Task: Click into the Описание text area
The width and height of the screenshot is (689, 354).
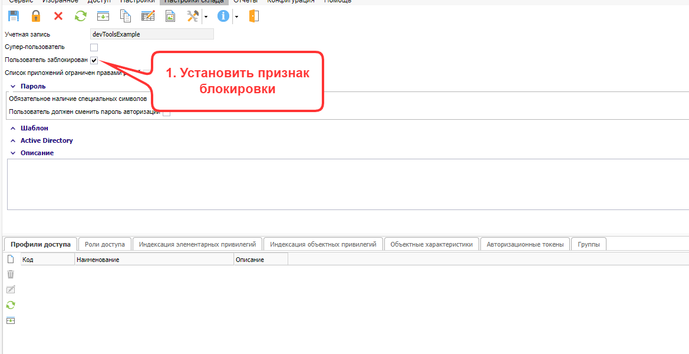Action: [348, 184]
